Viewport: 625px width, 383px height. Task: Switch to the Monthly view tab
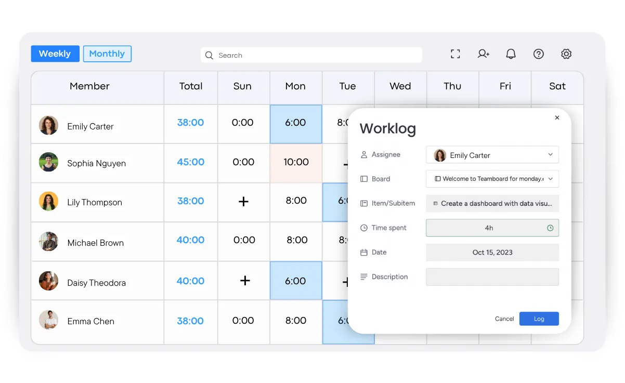(107, 54)
